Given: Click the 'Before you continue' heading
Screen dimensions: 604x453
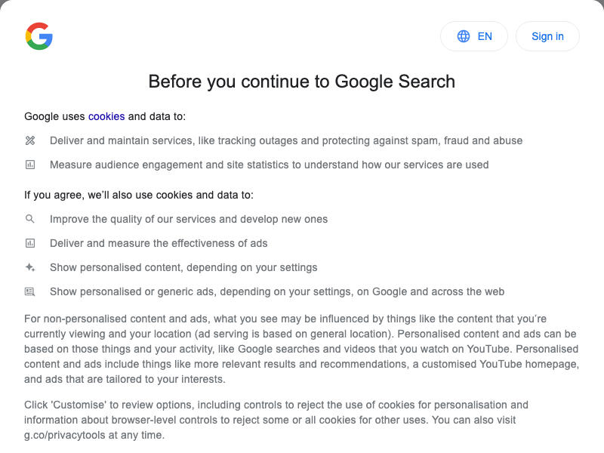Looking at the screenshot, I should pos(302,82).
